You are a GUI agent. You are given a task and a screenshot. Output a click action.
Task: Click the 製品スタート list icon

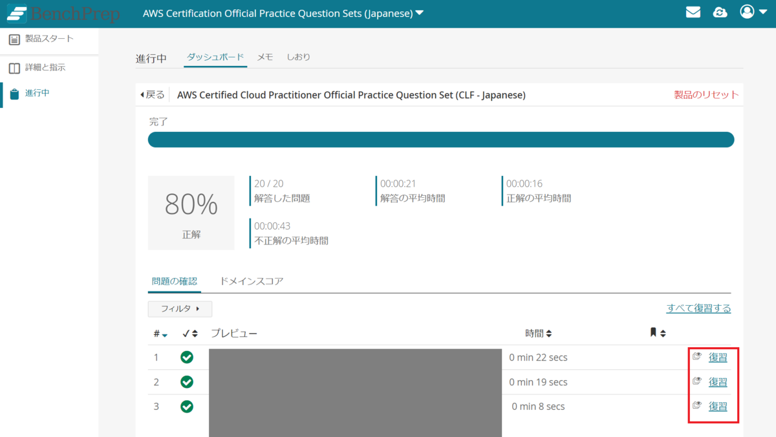click(x=14, y=39)
